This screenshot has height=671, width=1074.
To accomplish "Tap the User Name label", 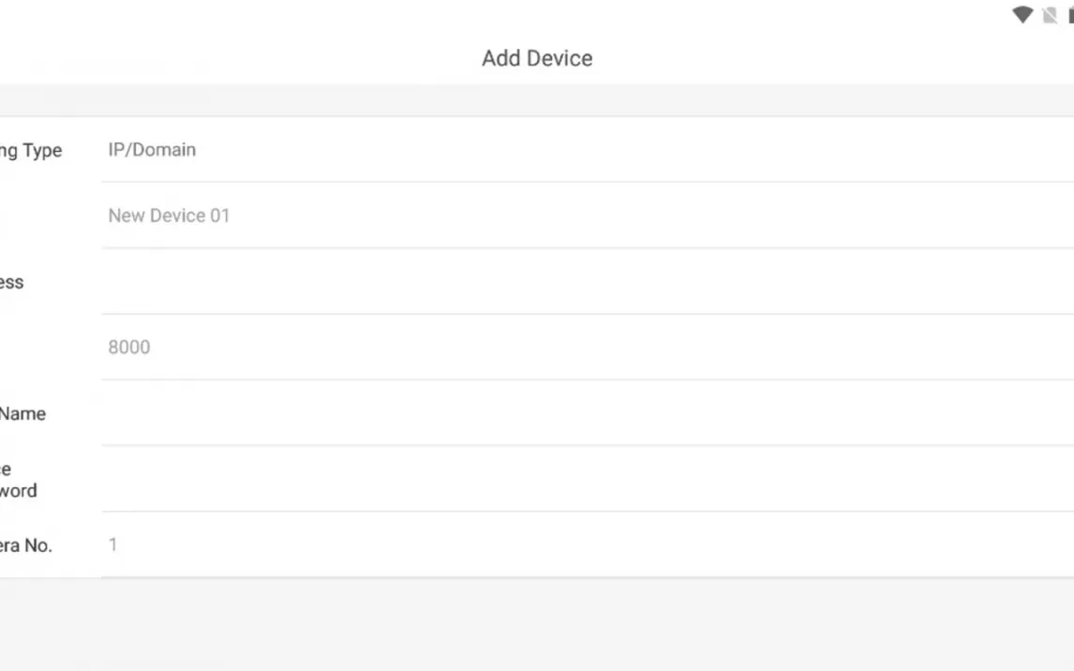I will click(x=22, y=413).
